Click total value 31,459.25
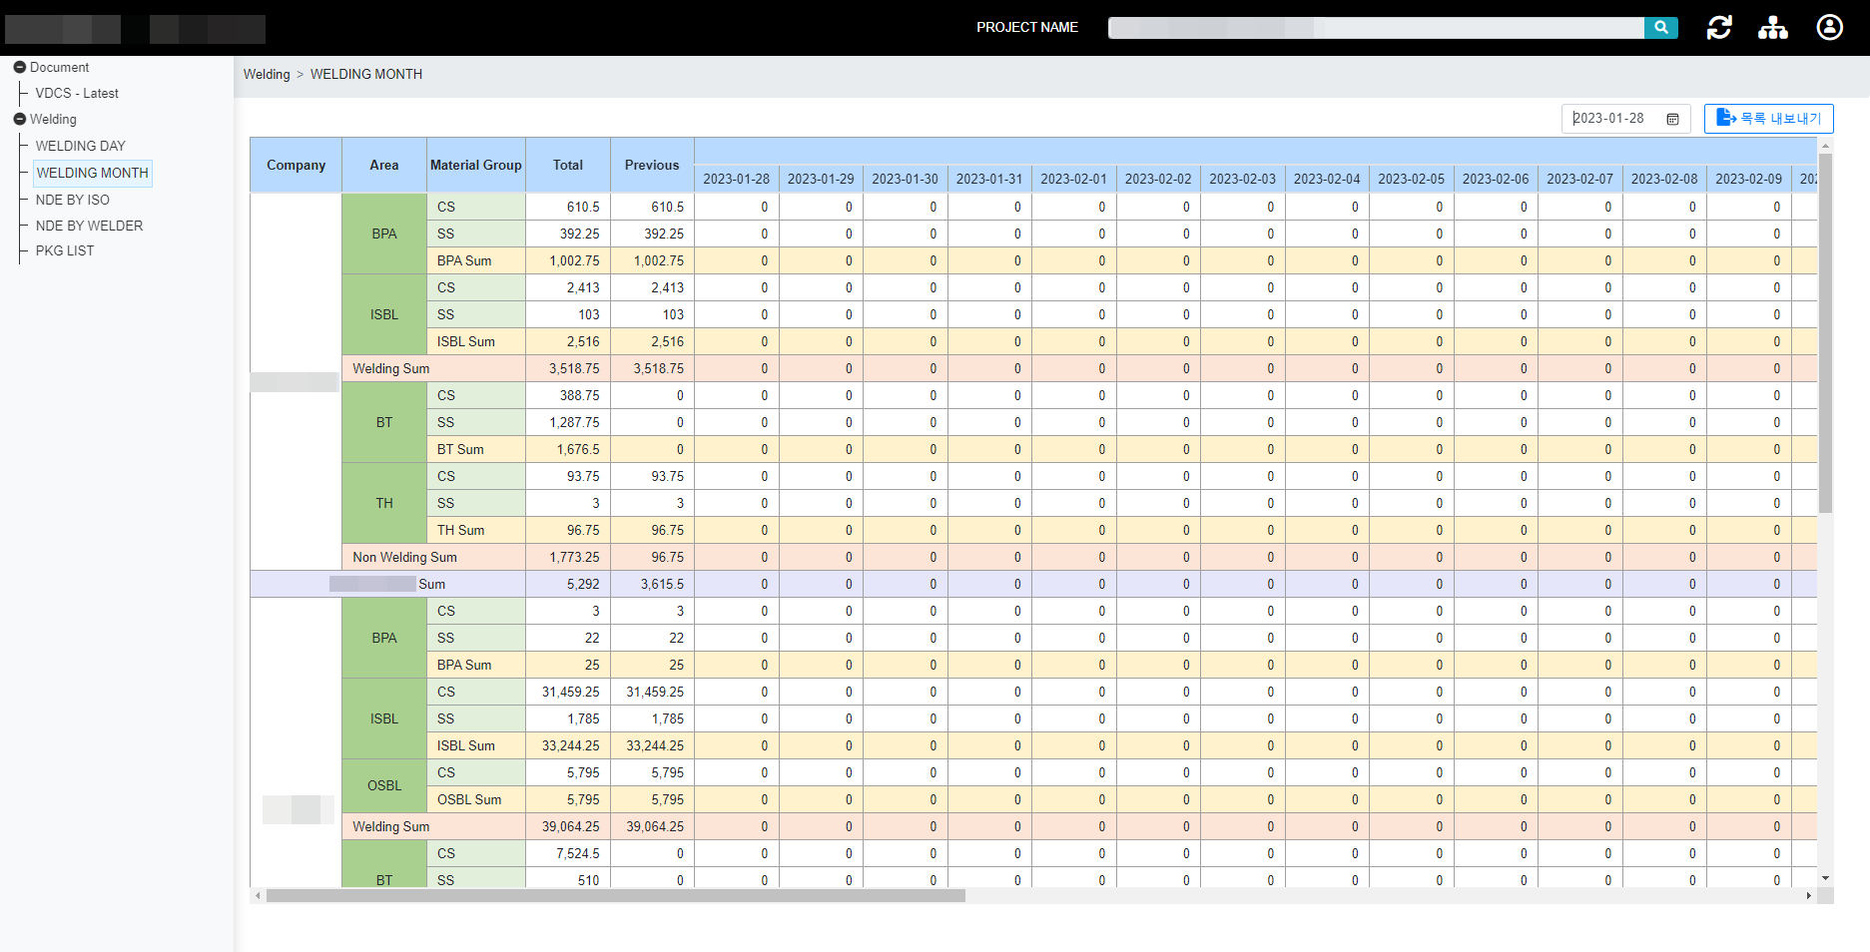Image resolution: width=1870 pixels, height=952 pixels. (571, 692)
